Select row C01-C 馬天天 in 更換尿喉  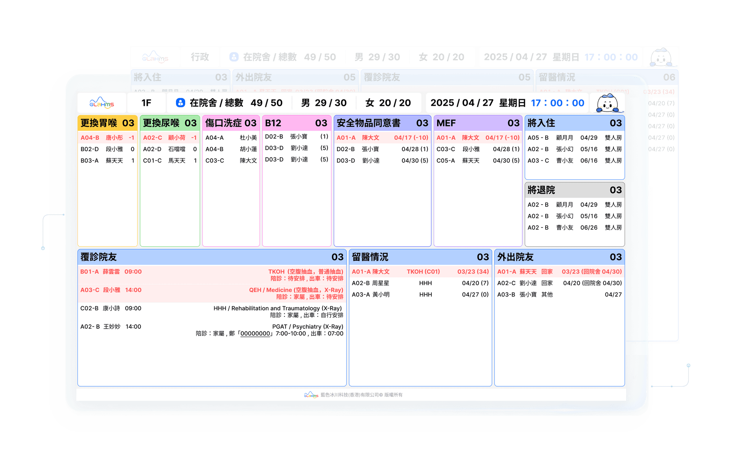(x=170, y=161)
